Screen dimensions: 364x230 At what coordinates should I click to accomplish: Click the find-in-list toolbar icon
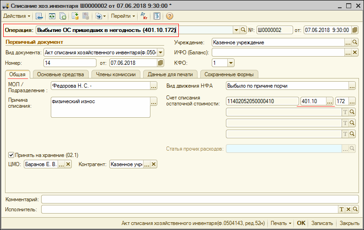click(39, 16)
